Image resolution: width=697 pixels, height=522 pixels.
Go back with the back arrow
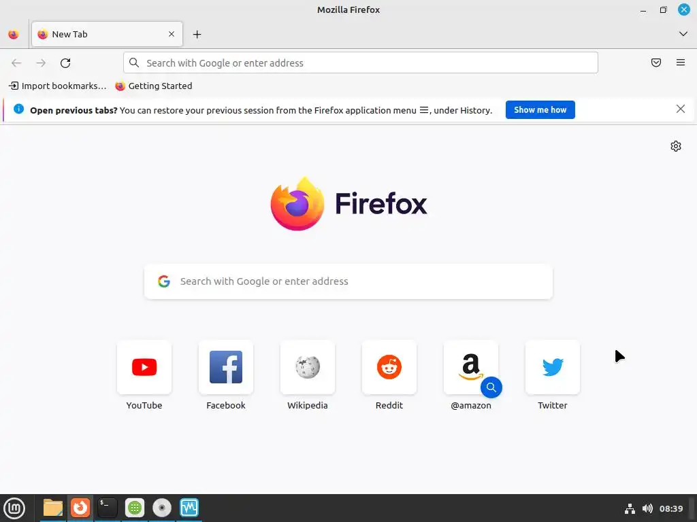pos(16,63)
